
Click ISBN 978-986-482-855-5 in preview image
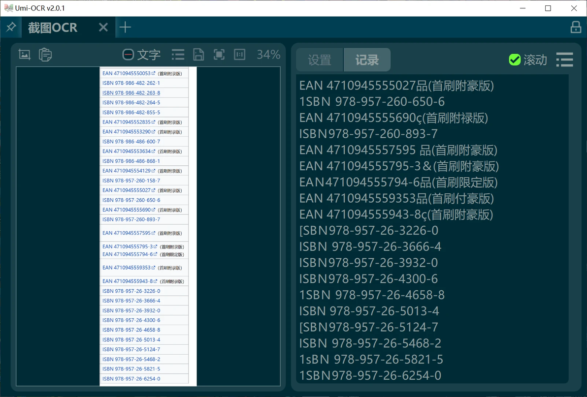coord(131,112)
